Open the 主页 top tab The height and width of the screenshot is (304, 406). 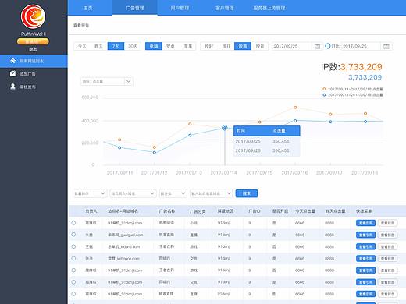point(87,8)
